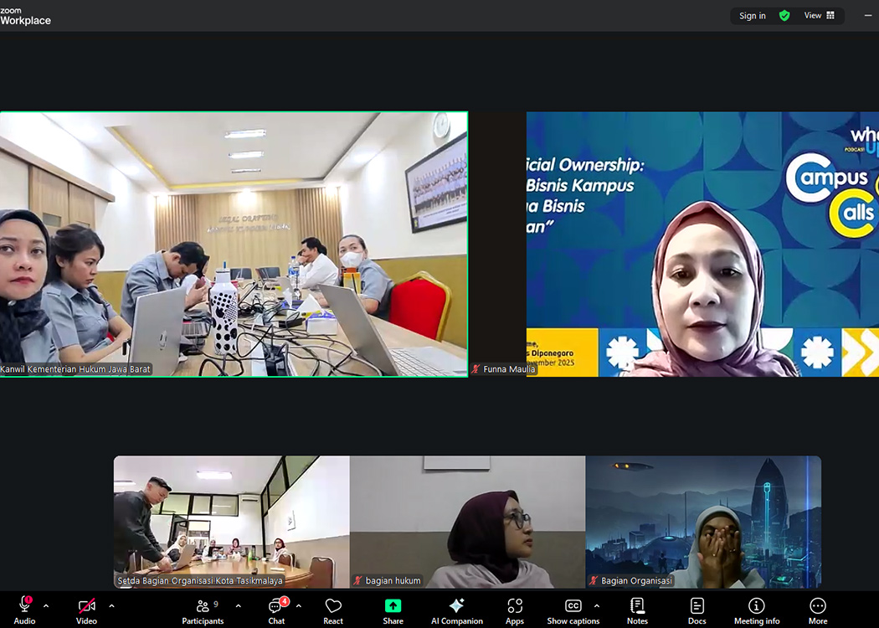Open the Apps menu icon
This screenshot has height=628, width=879.
pyautogui.click(x=515, y=609)
